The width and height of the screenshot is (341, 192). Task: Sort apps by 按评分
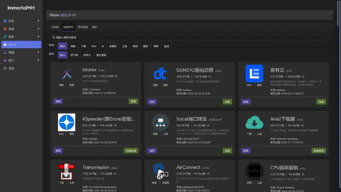87,55
